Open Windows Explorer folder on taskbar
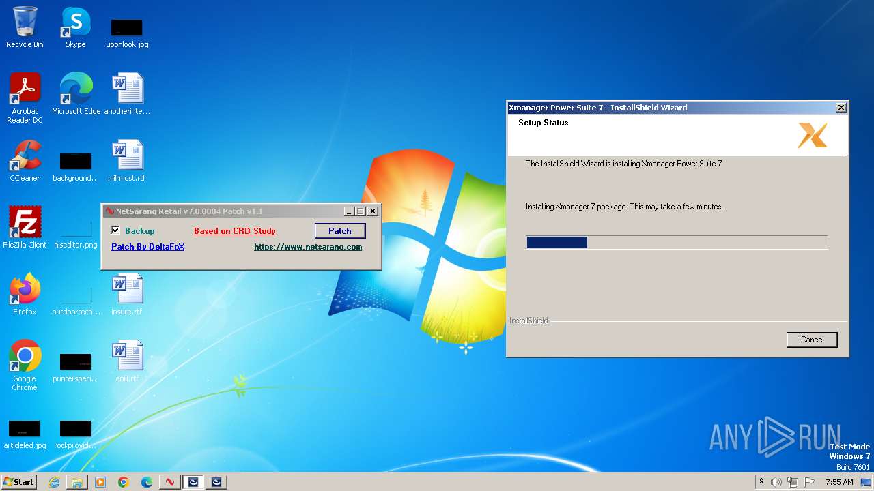Viewport: 874px width, 491px height. pos(77,482)
